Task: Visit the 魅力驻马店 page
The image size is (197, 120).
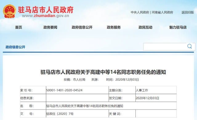Action: 178,27
